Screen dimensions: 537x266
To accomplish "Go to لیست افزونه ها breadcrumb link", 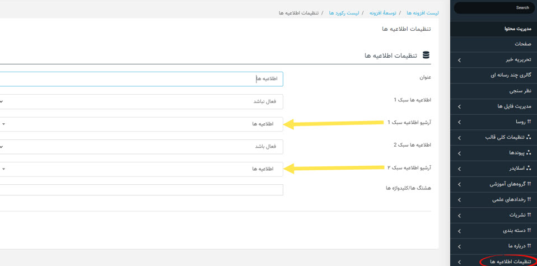I will pyautogui.click(x=422, y=13).
